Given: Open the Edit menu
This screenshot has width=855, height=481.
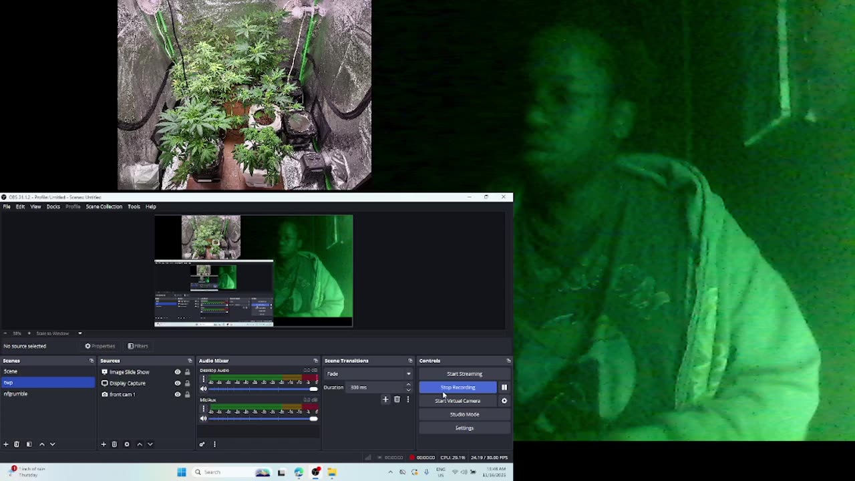Looking at the screenshot, I should [21, 206].
